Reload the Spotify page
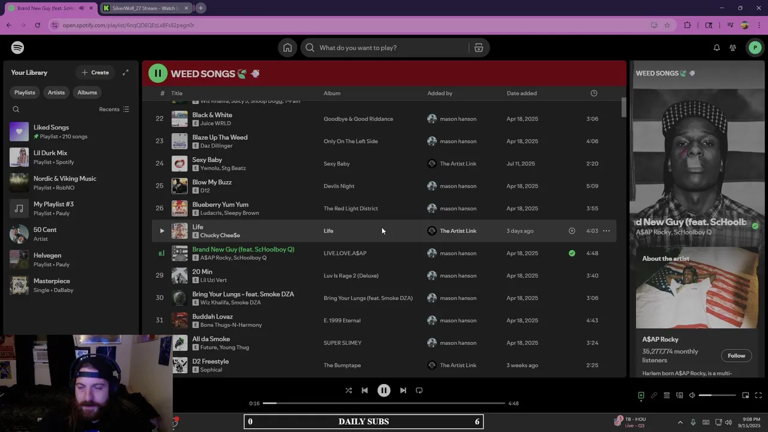Image resolution: width=768 pixels, height=432 pixels. click(x=37, y=25)
